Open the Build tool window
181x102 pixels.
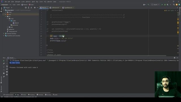coord(55,95)
